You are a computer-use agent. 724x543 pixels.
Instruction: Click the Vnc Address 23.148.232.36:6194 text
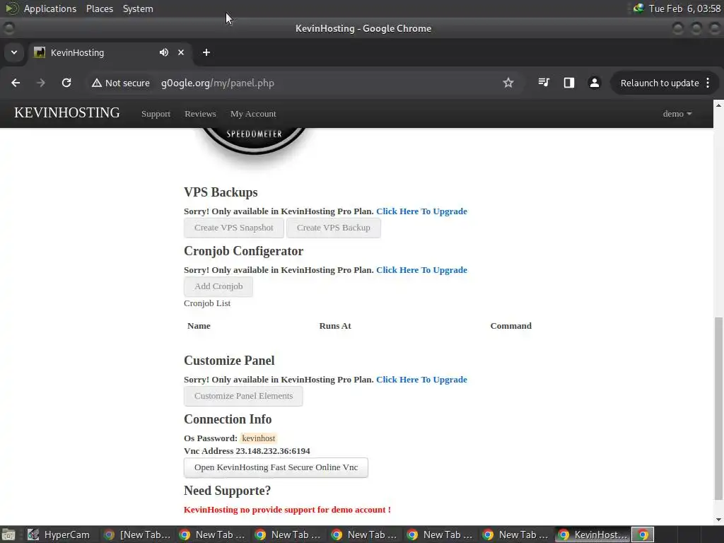click(247, 450)
